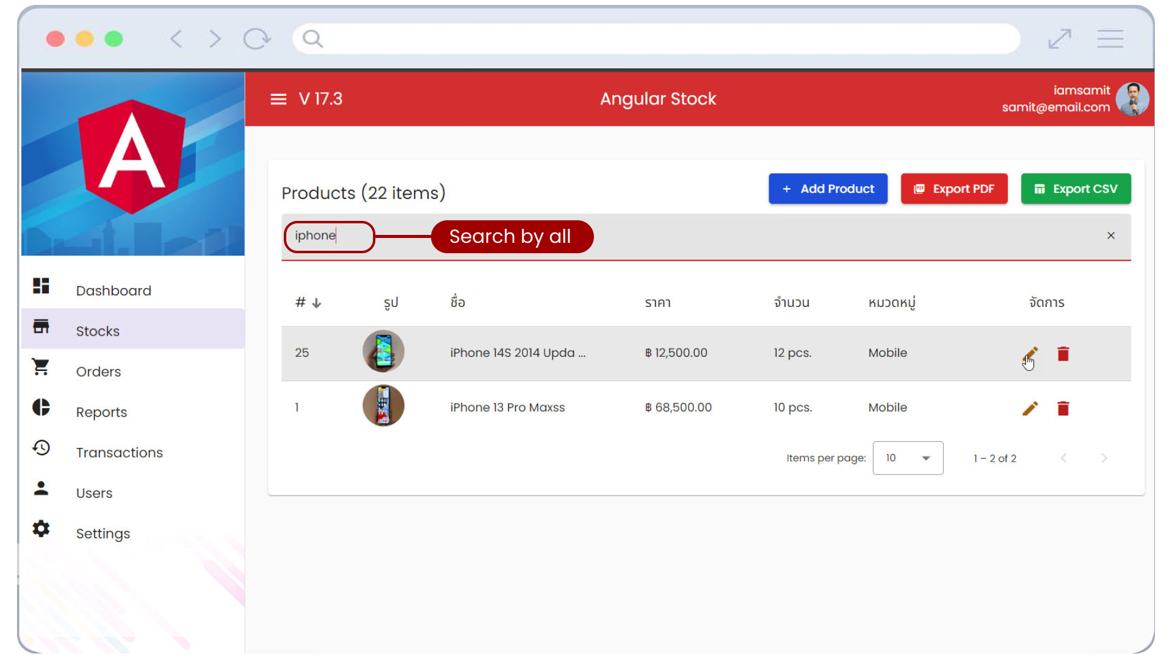
Task: Click the V 17.3 version label
Action: (320, 99)
